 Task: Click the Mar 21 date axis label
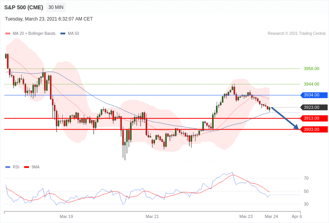[153, 216]
